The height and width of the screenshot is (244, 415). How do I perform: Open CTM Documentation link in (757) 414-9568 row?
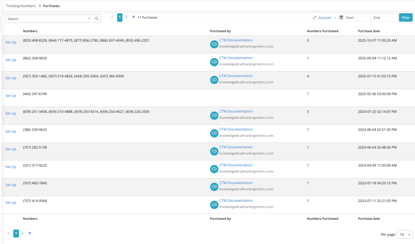(236, 201)
